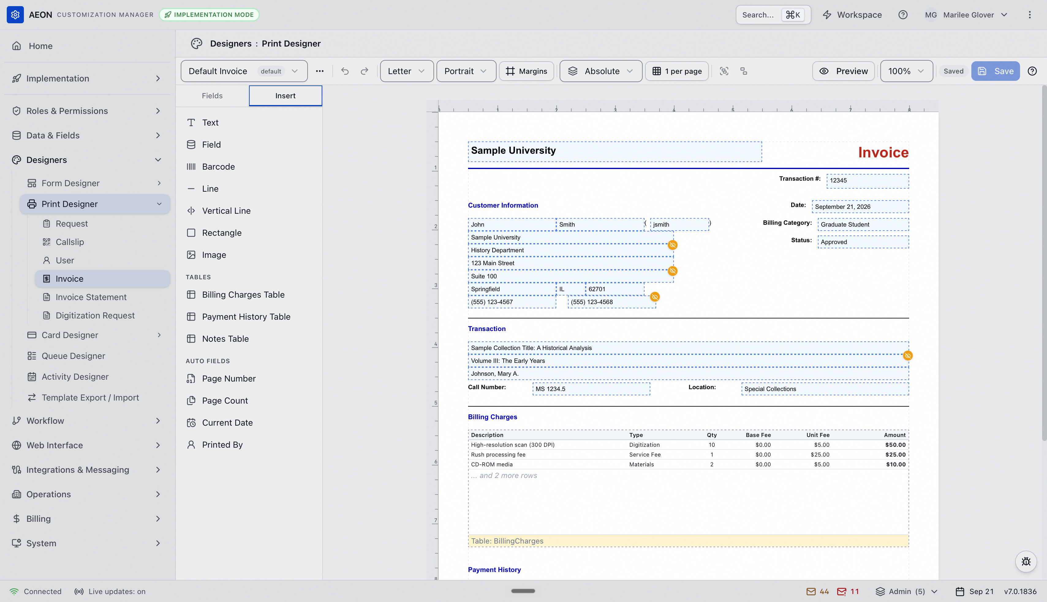Switch to the Fields tab
Screen dimensions: 1047x602
click(x=212, y=96)
